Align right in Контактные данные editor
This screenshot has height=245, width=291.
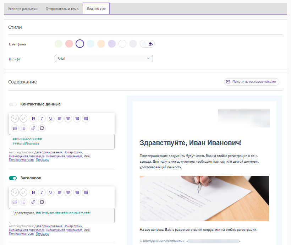click(x=77, y=119)
